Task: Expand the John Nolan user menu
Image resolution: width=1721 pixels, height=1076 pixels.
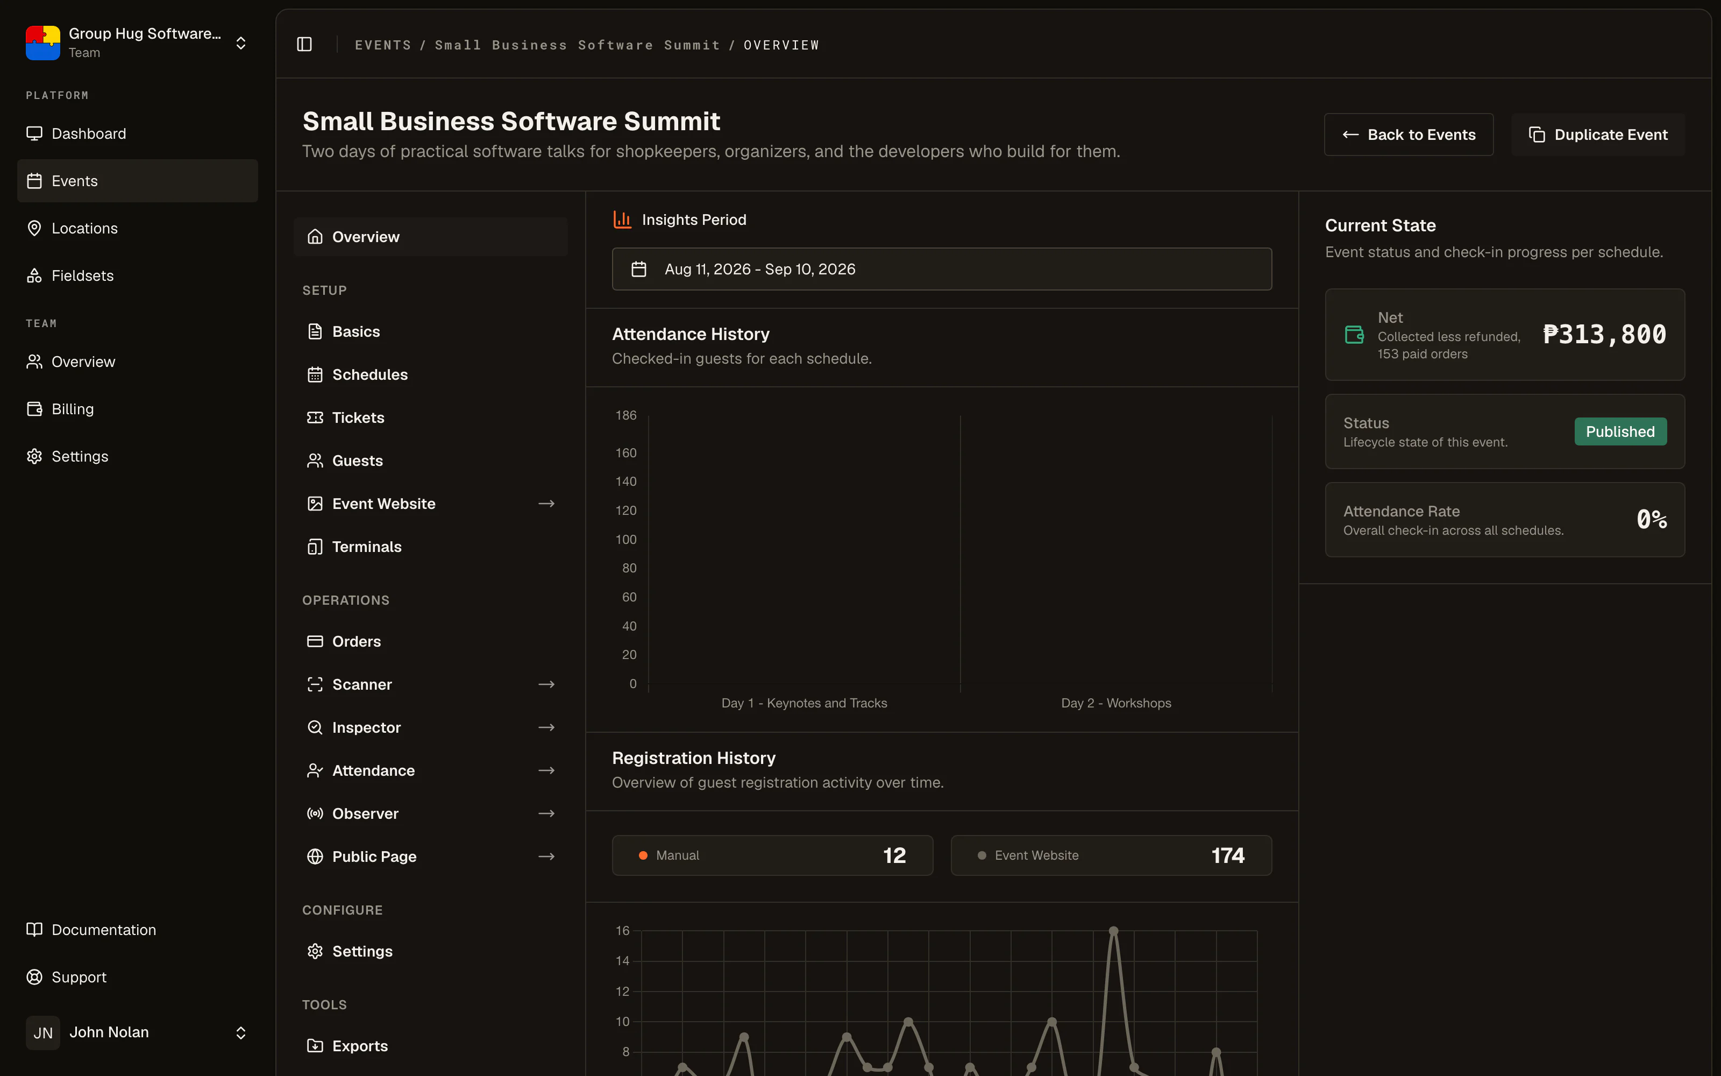Action: [x=137, y=1032]
